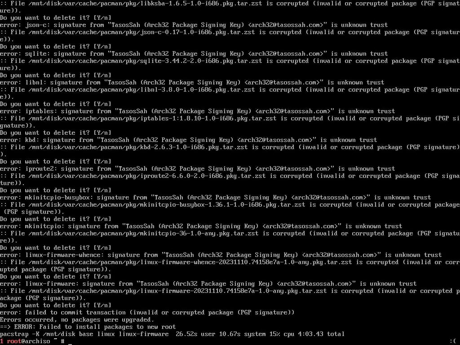The width and height of the screenshot is (460, 345).
Task: Click the "==> ERROR" arrow marker line
Action: coord(88,327)
